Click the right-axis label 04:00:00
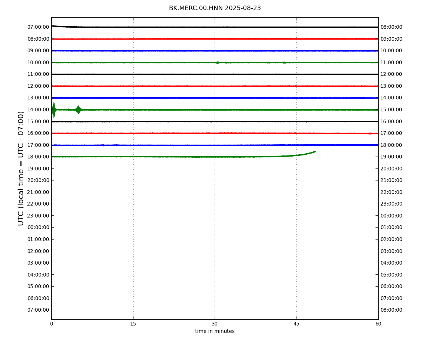 391,263
